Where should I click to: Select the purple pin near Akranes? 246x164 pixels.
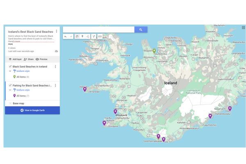point(115,112)
